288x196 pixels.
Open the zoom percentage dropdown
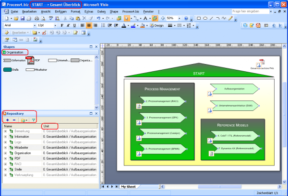click(x=179, y=18)
